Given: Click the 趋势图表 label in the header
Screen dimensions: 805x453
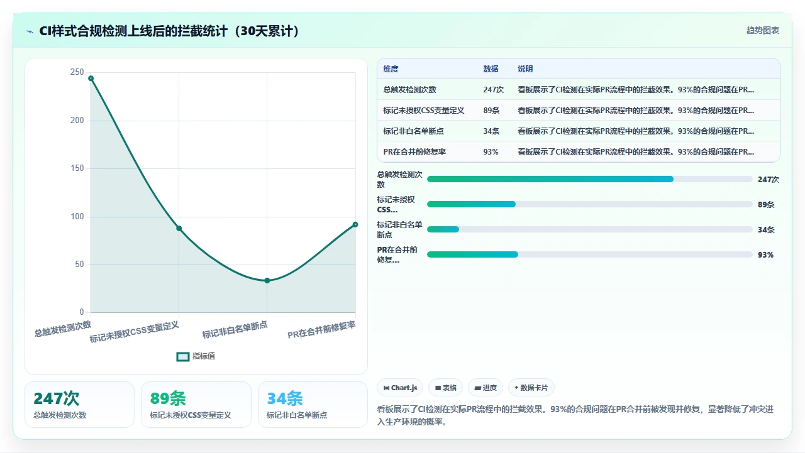Looking at the screenshot, I should click(x=763, y=30).
